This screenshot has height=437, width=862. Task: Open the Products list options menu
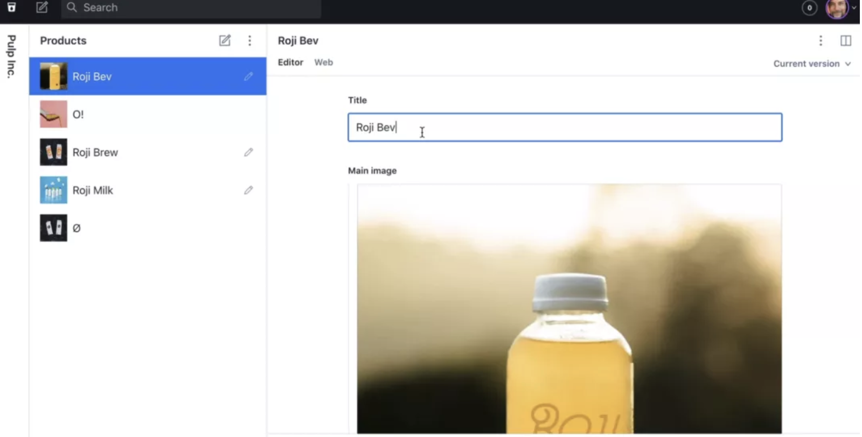click(x=249, y=40)
